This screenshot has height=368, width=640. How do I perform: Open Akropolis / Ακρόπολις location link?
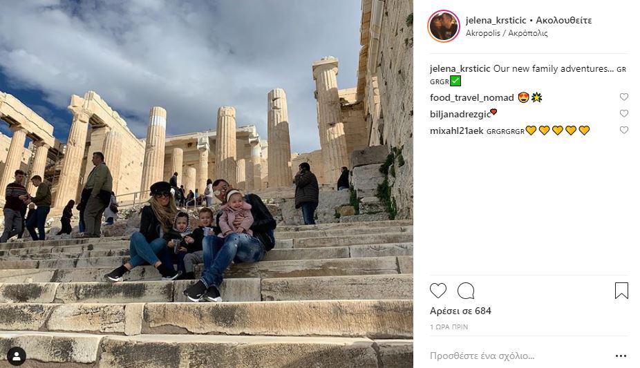(507, 33)
